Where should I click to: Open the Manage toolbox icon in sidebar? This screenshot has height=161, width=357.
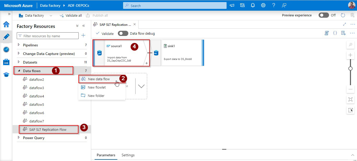click(x=6, y=62)
